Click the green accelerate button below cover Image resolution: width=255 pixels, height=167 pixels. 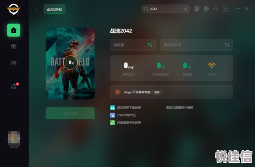[x=70, y=113]
